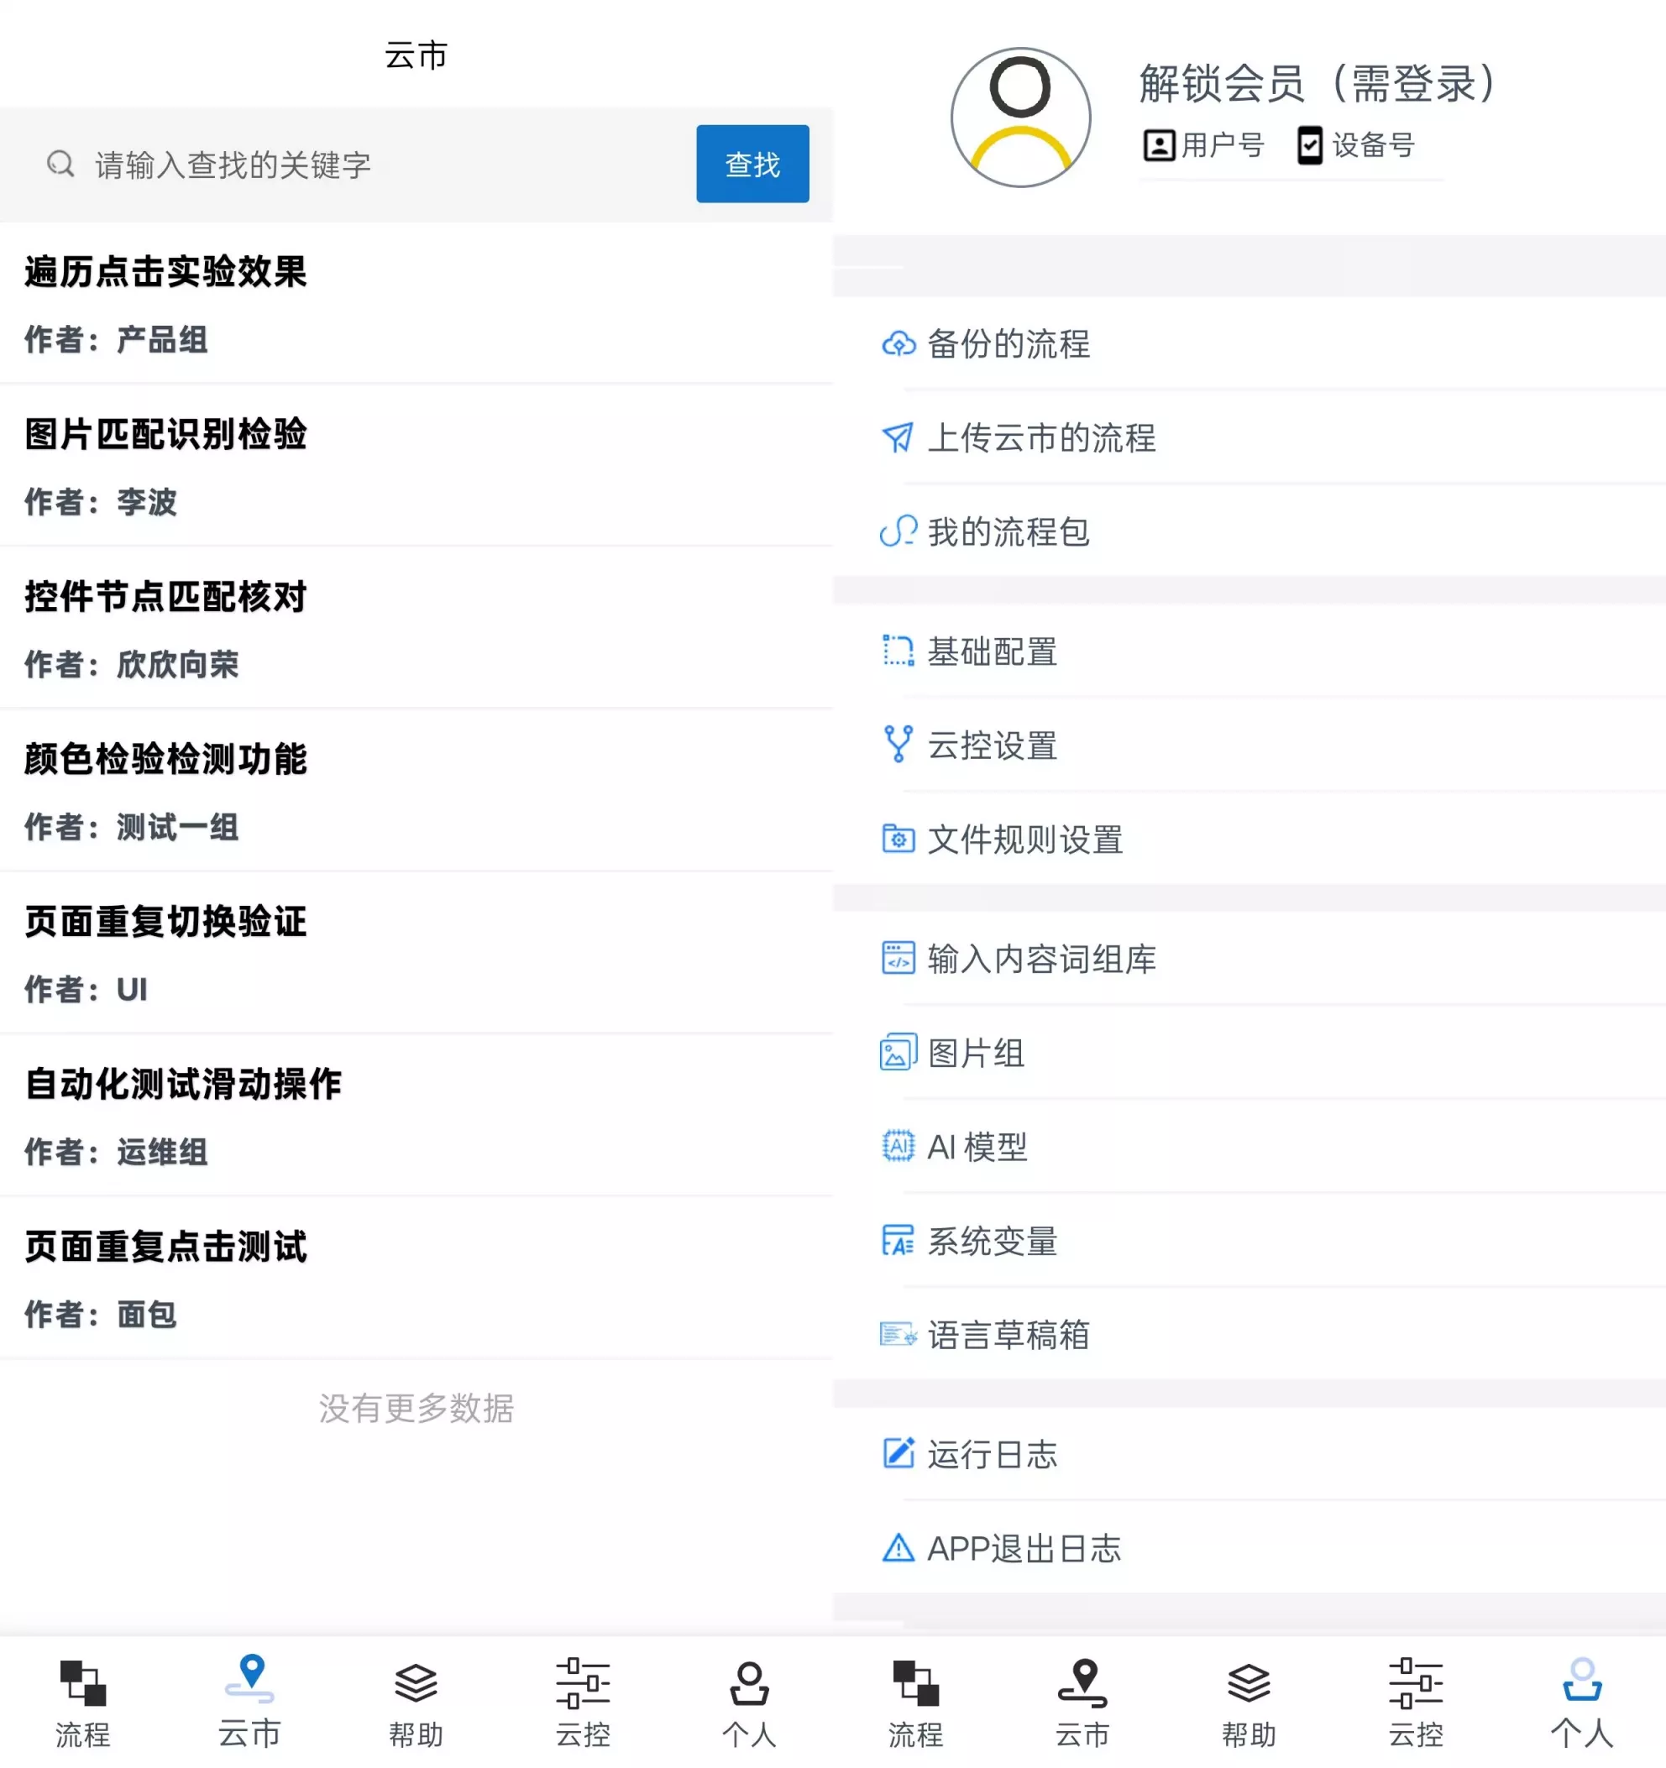Click the 运行日志 edit icon

point(898,1453)
